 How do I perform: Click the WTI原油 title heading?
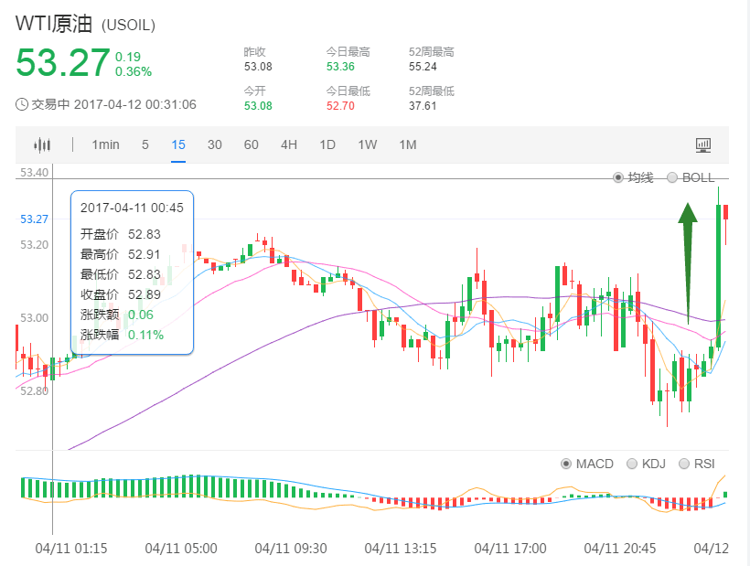54,25
